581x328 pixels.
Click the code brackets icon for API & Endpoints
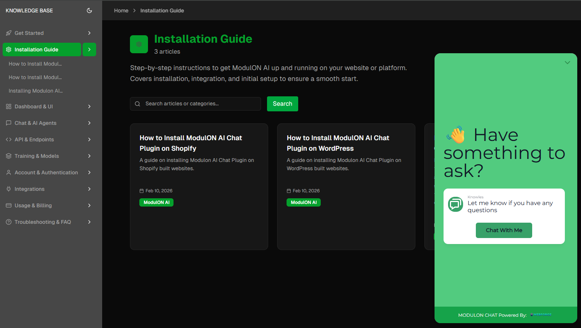point(8,139)
